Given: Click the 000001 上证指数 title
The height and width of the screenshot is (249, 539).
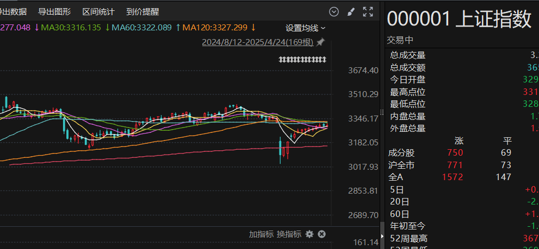Looking at the screenshot, I should click(x=459, y=19).
